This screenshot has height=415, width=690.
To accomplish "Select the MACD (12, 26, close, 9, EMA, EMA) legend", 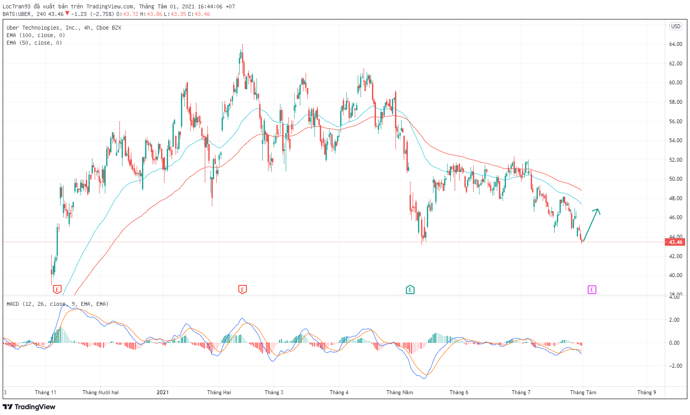I will (x=57, y=304).
